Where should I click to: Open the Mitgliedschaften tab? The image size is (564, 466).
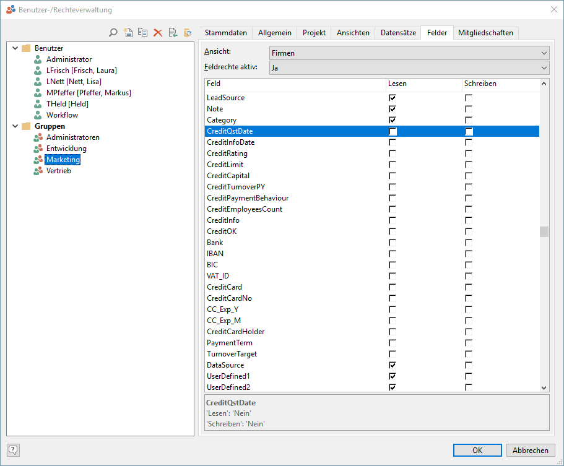point(485,33)
